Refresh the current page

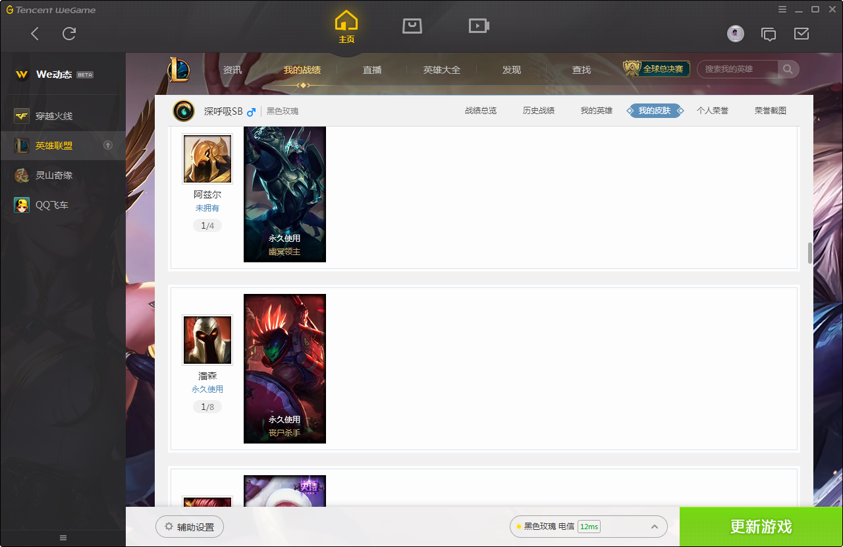click(69, 34)
